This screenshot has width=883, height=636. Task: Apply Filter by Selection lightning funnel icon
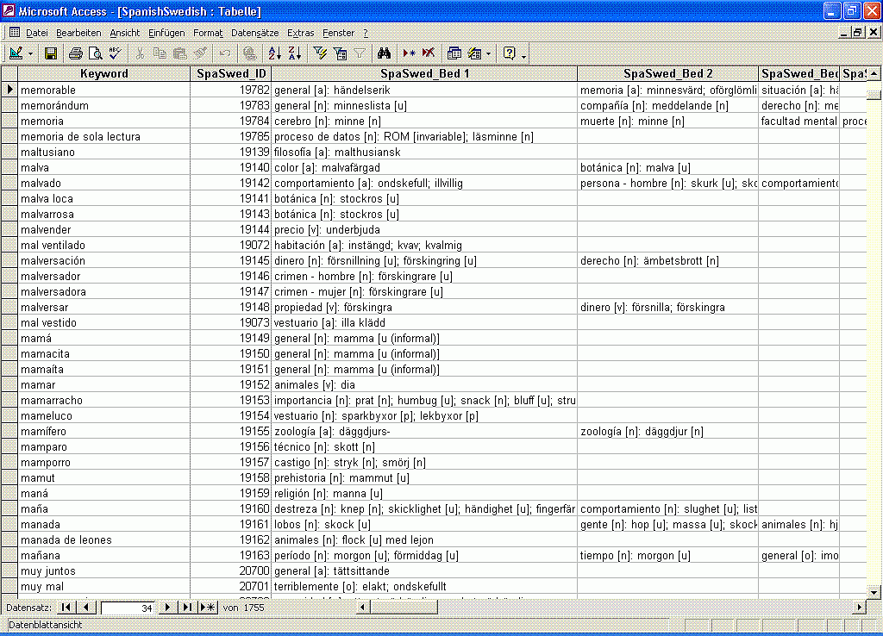pyautogui.click(x=320, y=53)
